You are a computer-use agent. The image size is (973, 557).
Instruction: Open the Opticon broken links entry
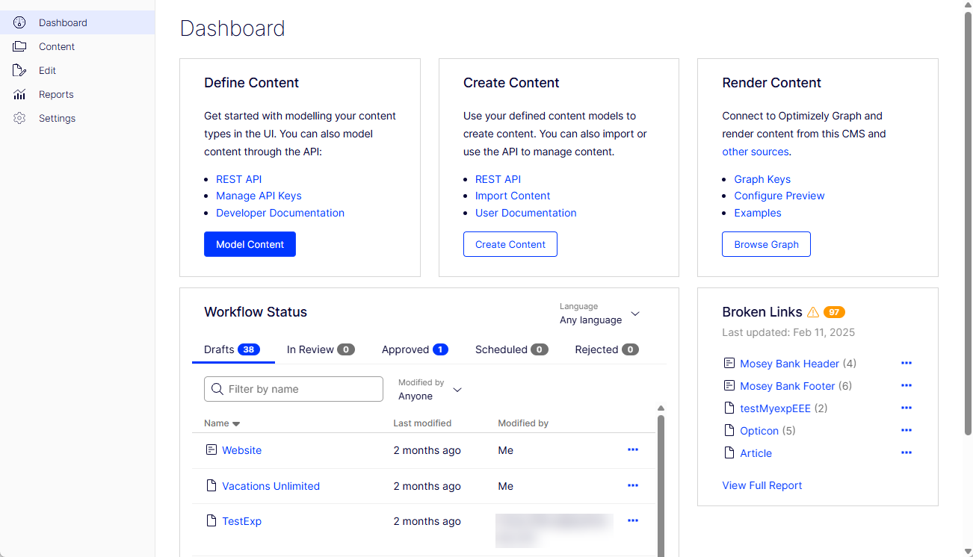click(759, 431)
